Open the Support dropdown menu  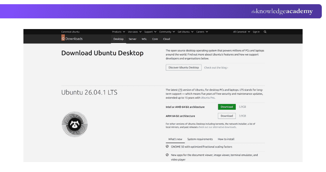coord(150,32)
